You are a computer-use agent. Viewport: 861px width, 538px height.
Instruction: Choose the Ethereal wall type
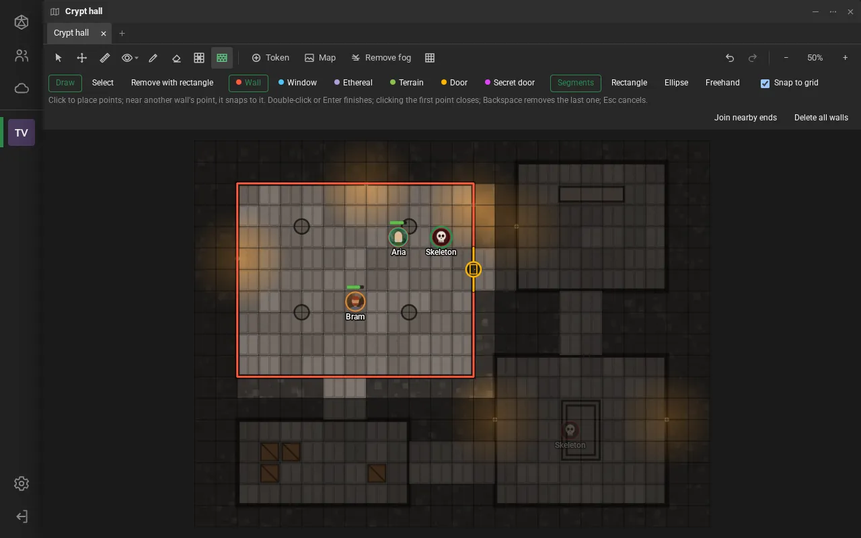pyautogui.click(x=353, y=83)
